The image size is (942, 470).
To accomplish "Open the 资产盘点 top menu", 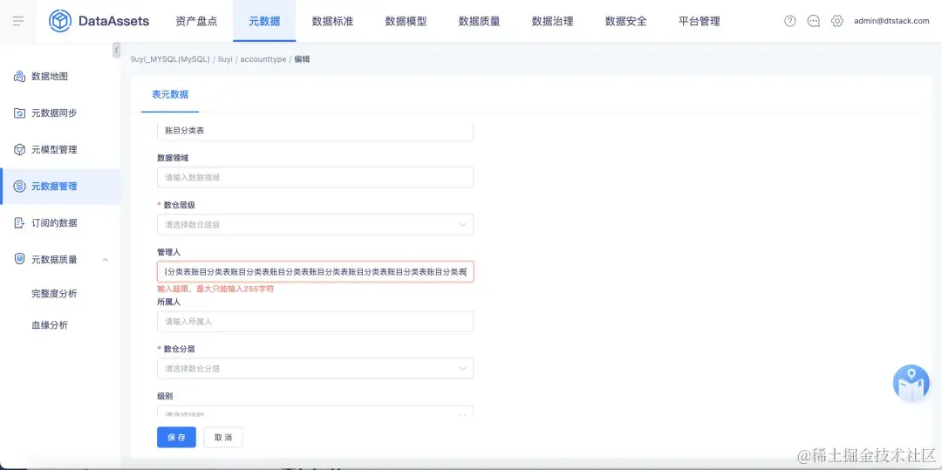I will pos(197,21).
